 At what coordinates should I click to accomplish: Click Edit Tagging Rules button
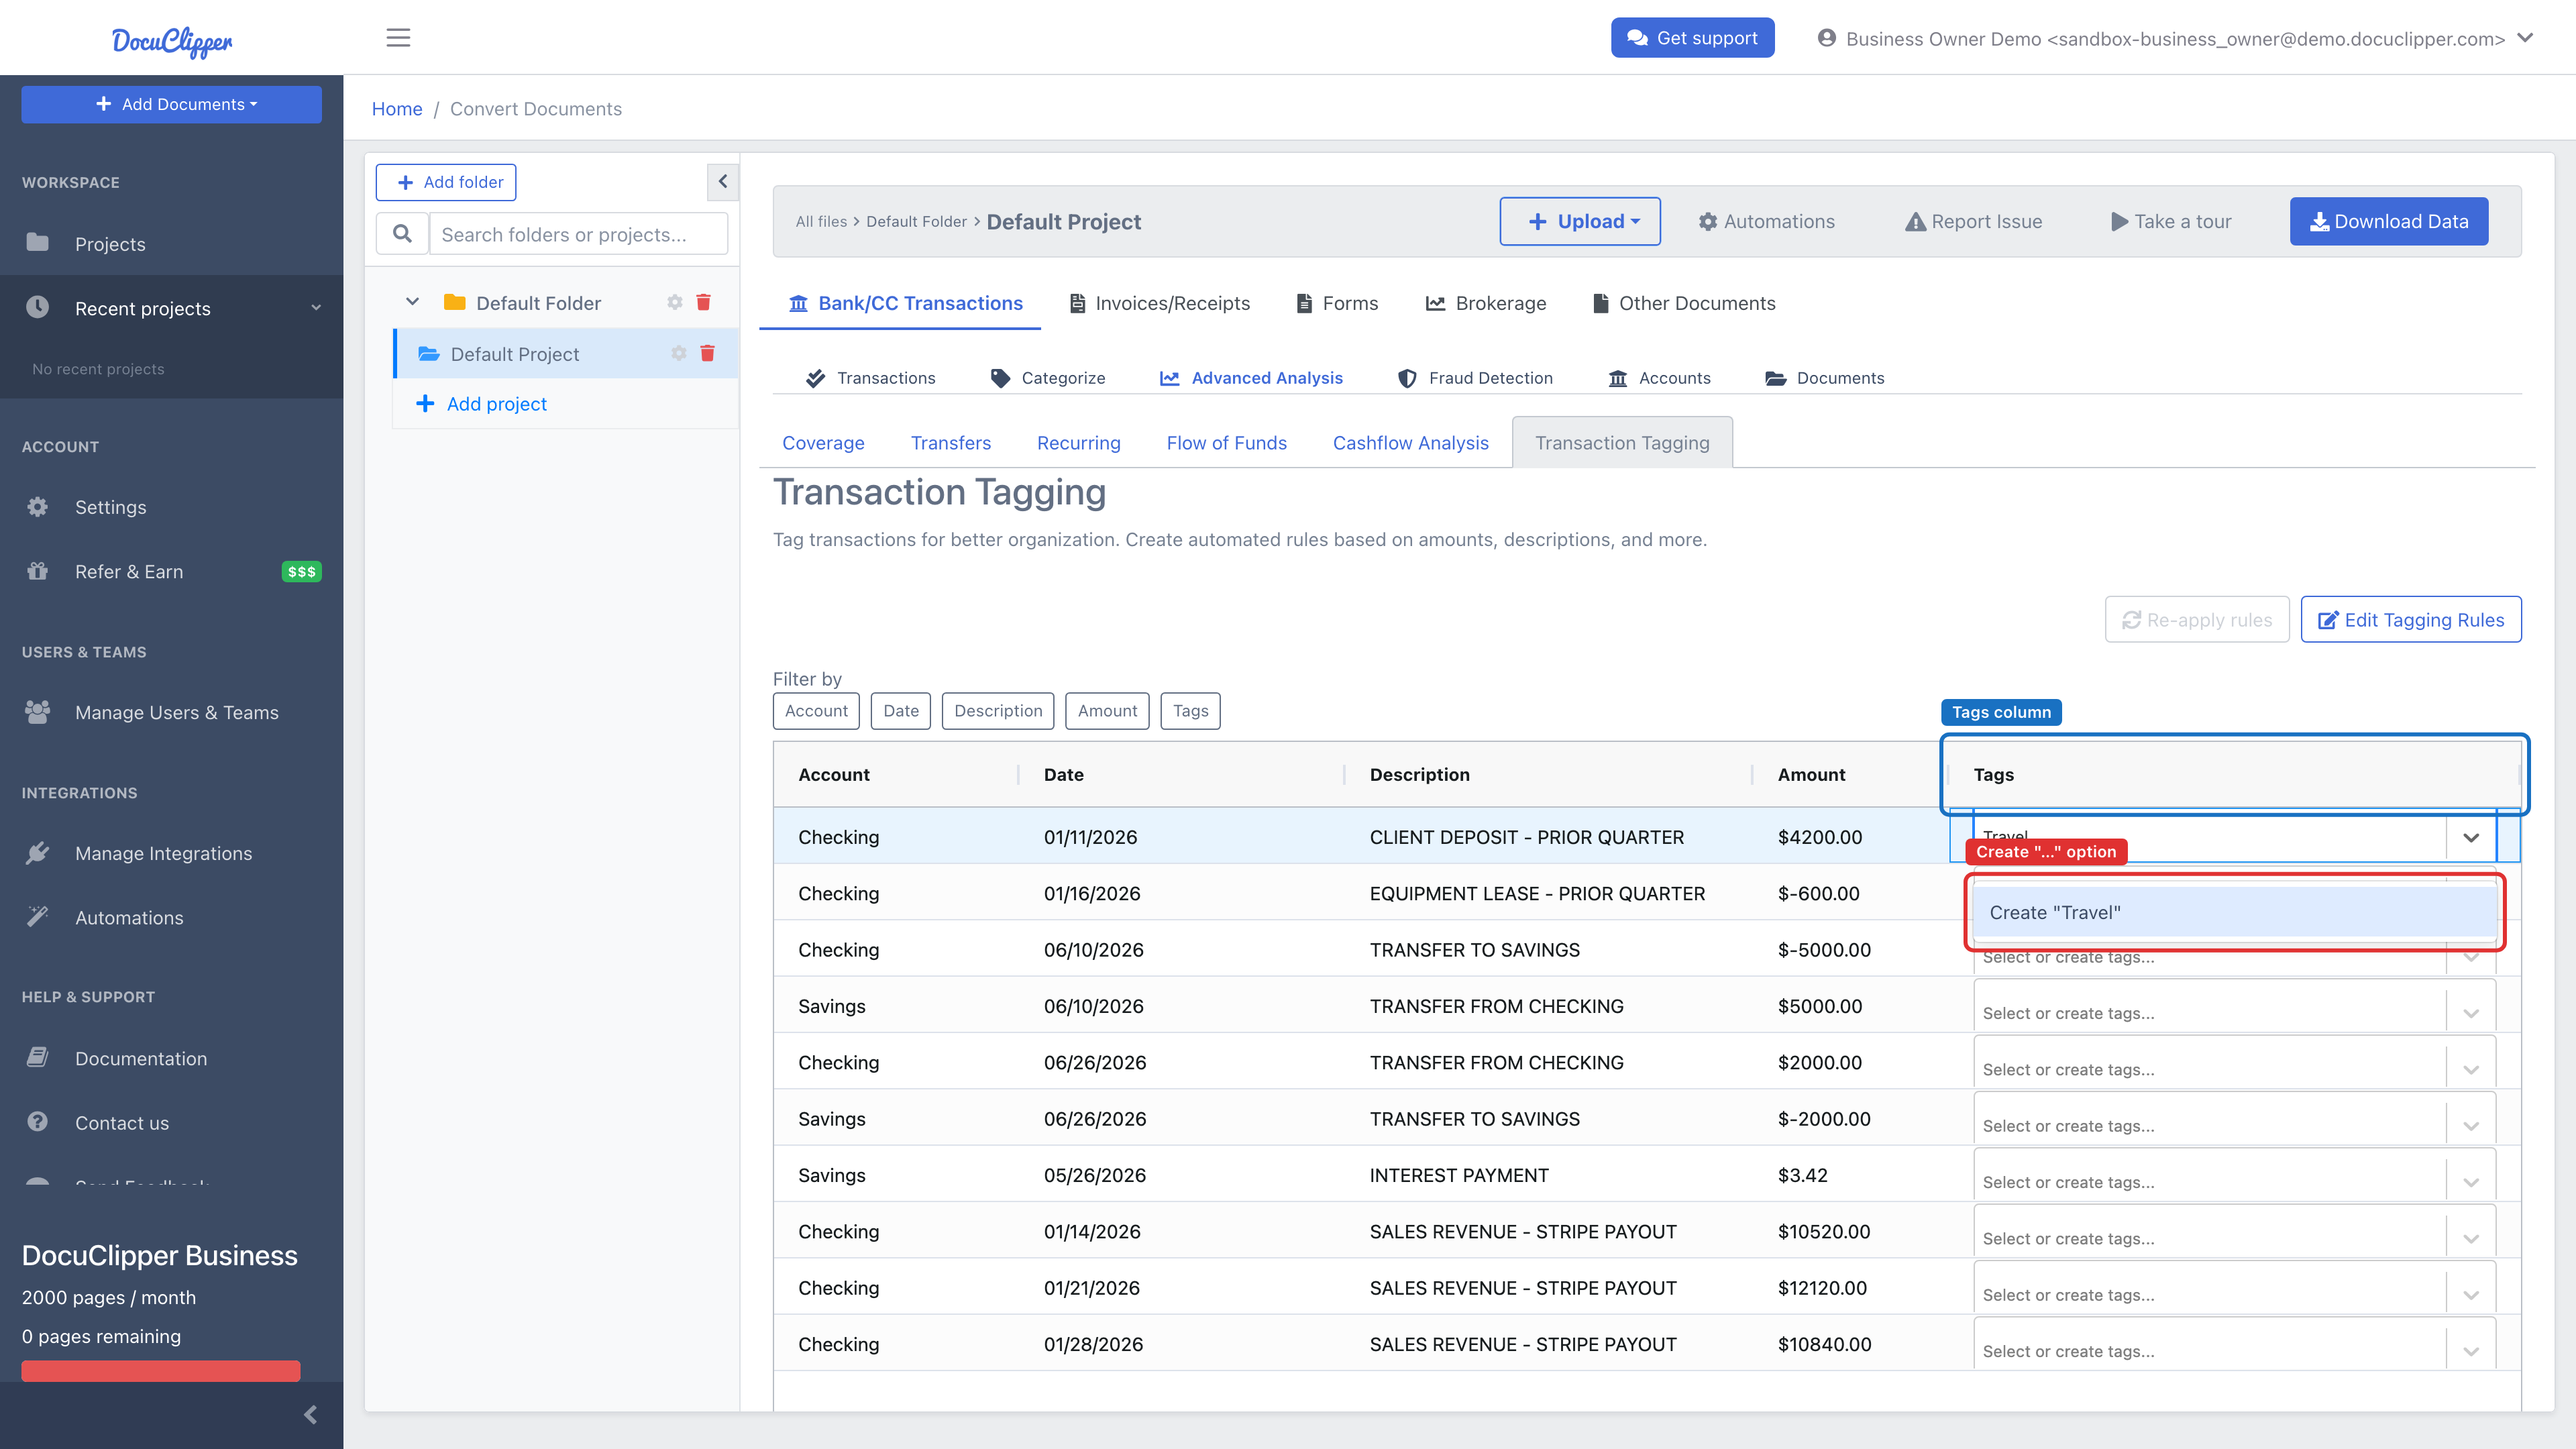pyautogui.click(x=2410, y=619)
